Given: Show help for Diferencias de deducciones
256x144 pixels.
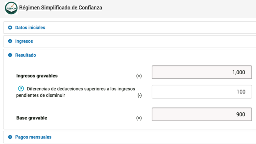Looking at the screenshot, I should click(21, 89).
